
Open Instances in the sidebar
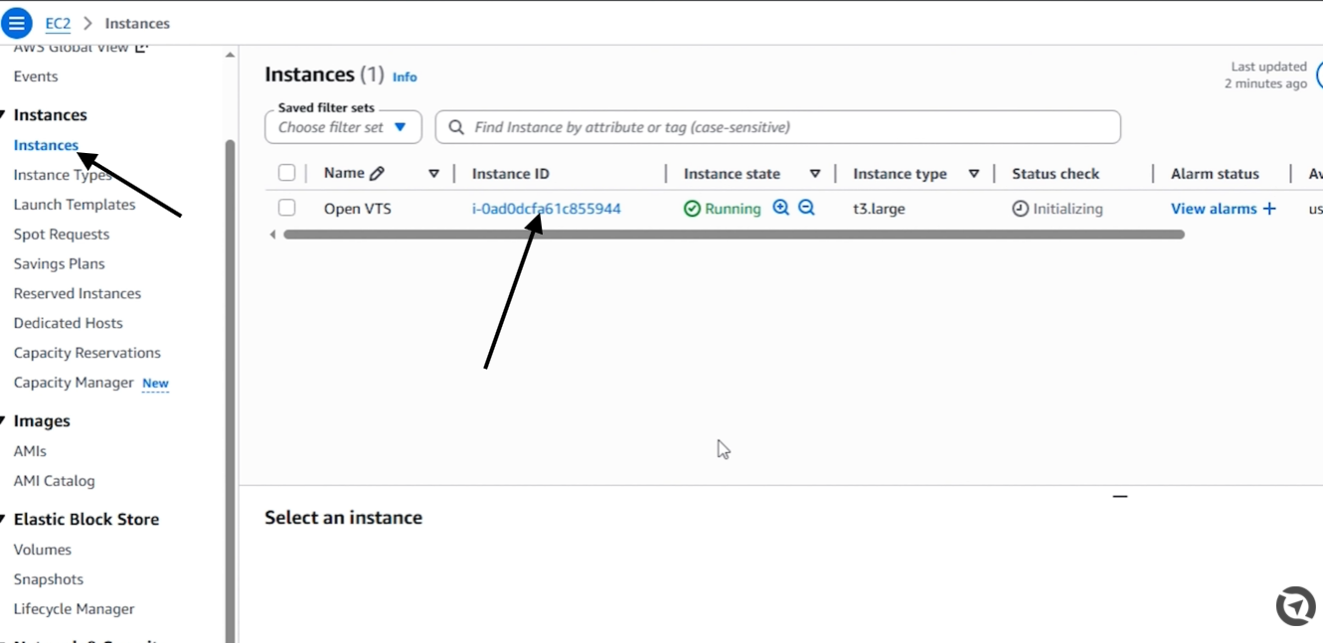tap(46, 145)
